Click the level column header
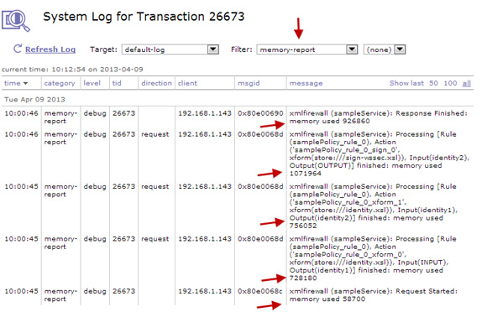487x312 pixels. 92,83
